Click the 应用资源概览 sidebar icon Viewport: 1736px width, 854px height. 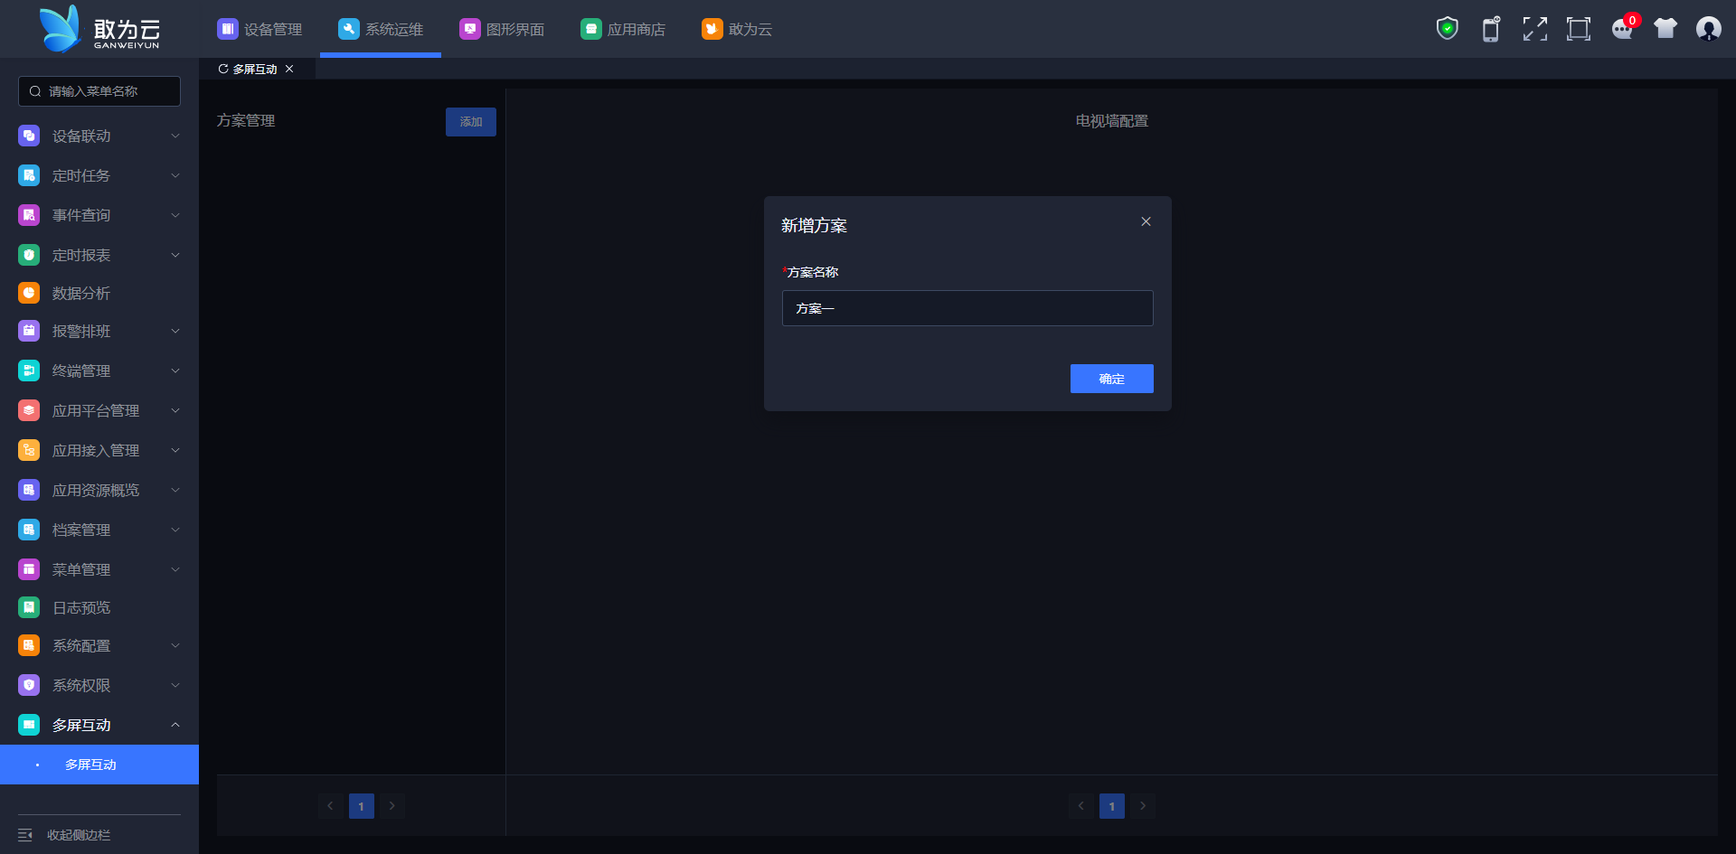[x=29, y=490]
